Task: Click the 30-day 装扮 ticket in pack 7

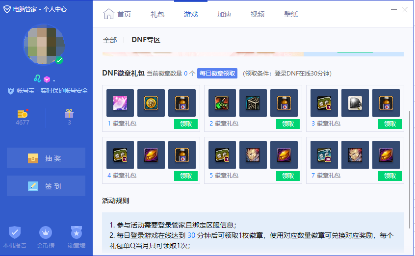Action: tap(324, 155)
